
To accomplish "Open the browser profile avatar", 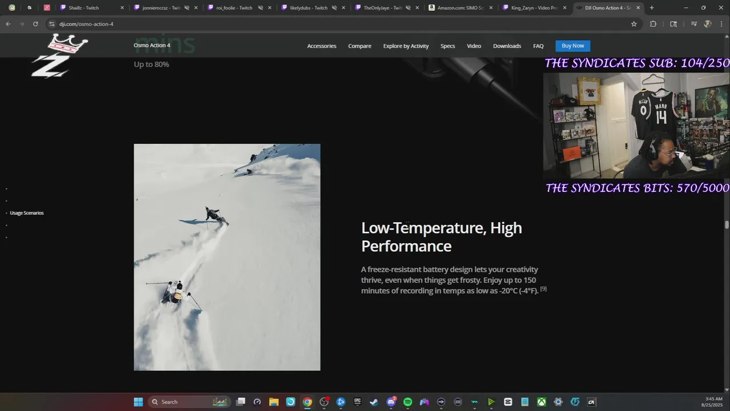I will 707,24.
